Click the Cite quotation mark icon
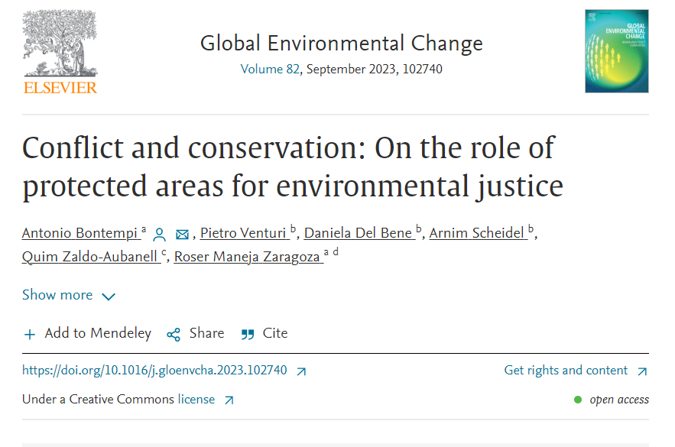 pyautogui.click(x=247, y=334)
